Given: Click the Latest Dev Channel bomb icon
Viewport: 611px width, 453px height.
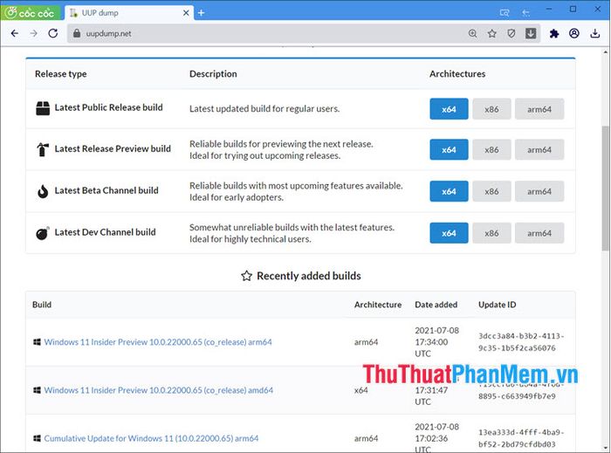Looking at the screenshot, I should click(43, 233).
